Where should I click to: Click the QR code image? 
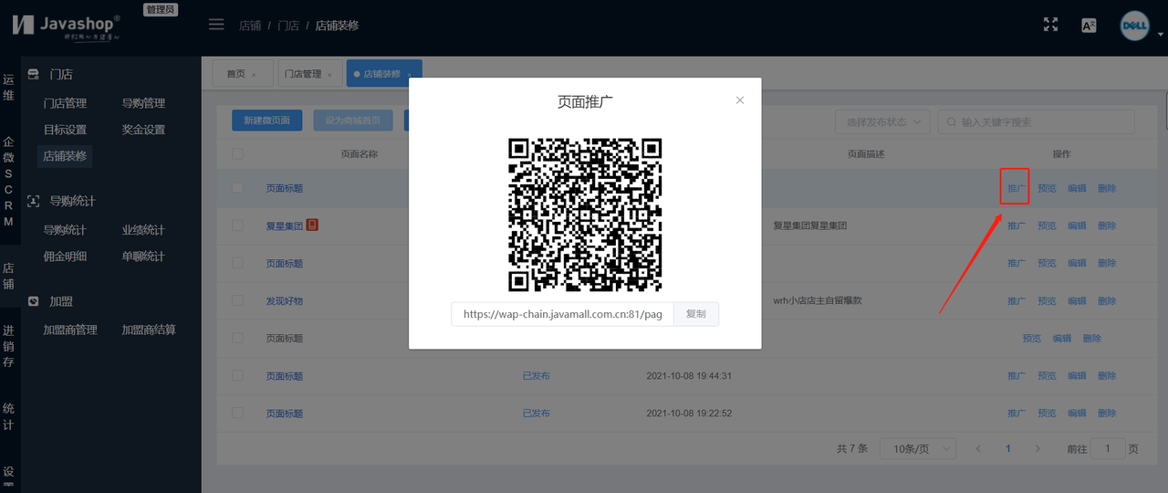click(x=585, y=215)
